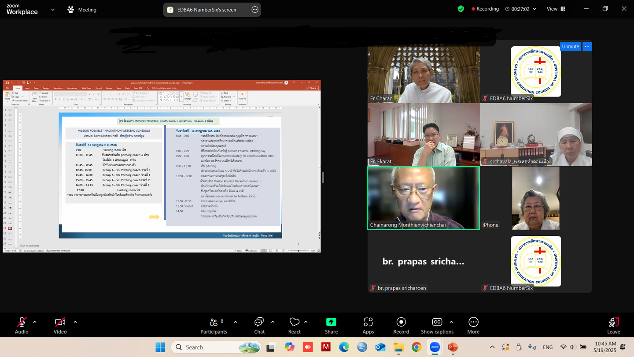The height and width of the screenshot is (357, 634).
Task: Open Microsoft Edge from the taskbar
Action: point(344,347)
